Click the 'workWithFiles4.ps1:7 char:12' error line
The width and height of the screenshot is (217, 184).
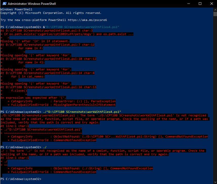pos(47,45)
